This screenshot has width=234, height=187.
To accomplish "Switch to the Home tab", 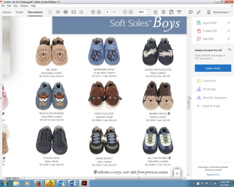I will 7,12.
